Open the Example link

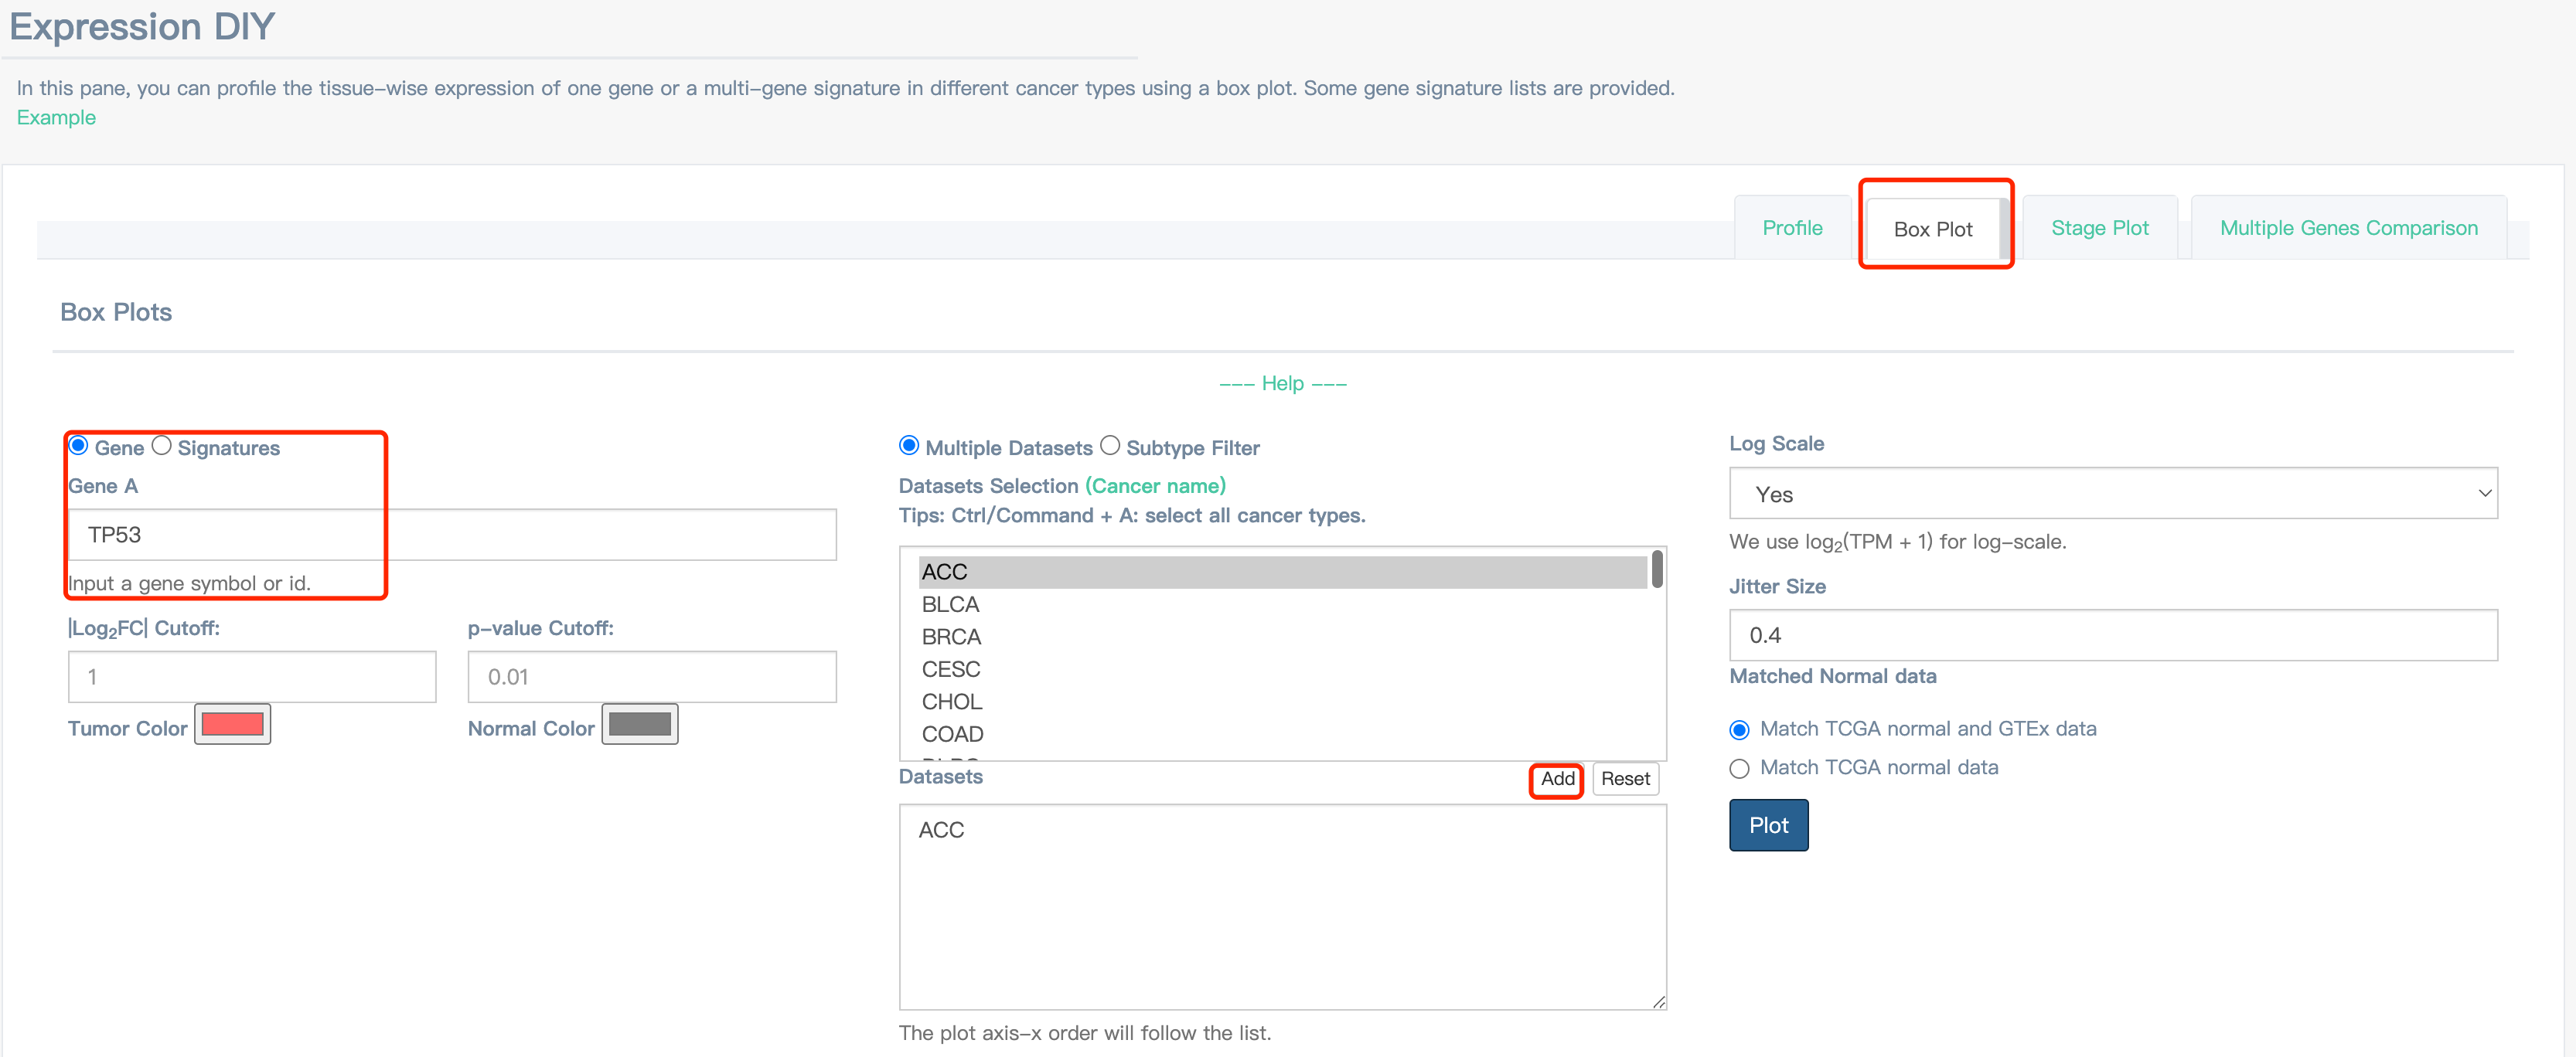pyautogui.click(x=56, y=117)
